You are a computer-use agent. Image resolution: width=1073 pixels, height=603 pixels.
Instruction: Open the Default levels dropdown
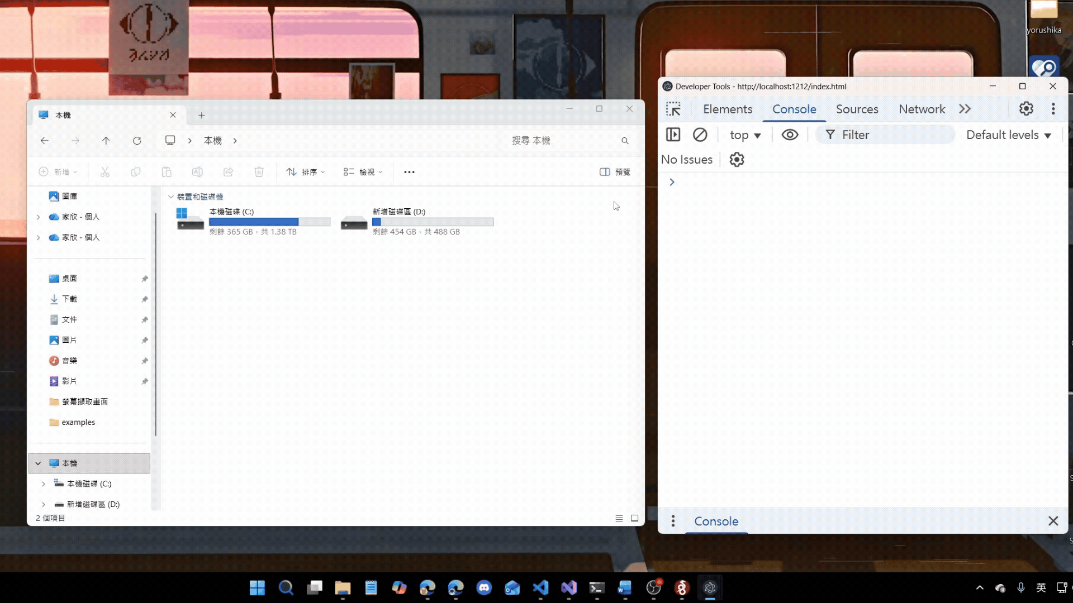click(x=1008, y=135)
